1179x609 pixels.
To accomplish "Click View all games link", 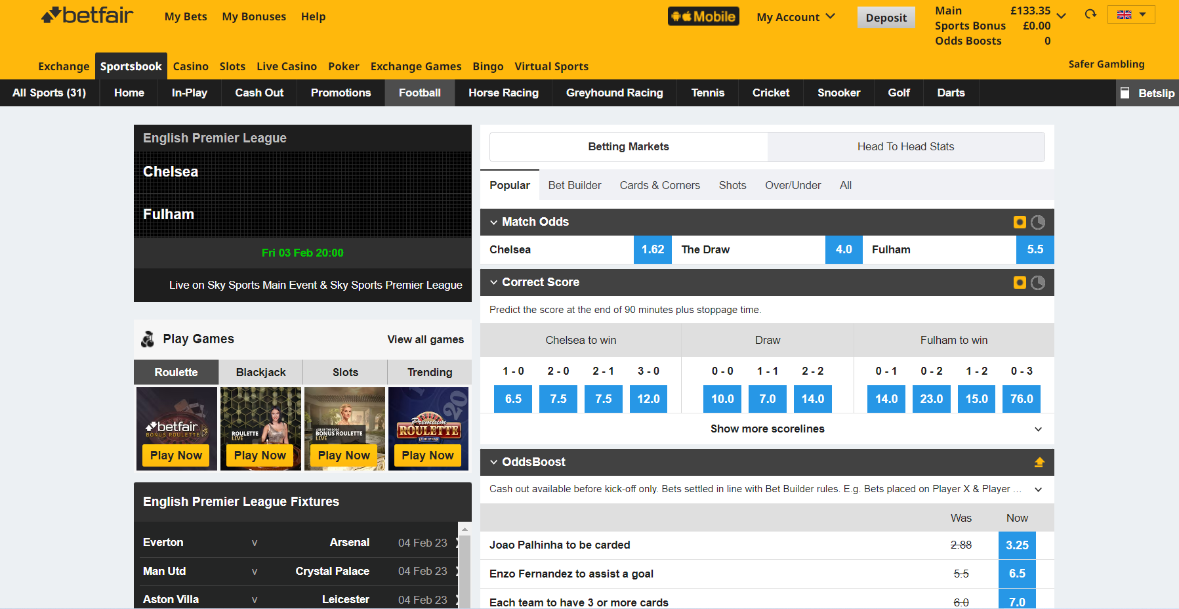I will [x=425, y=339].
